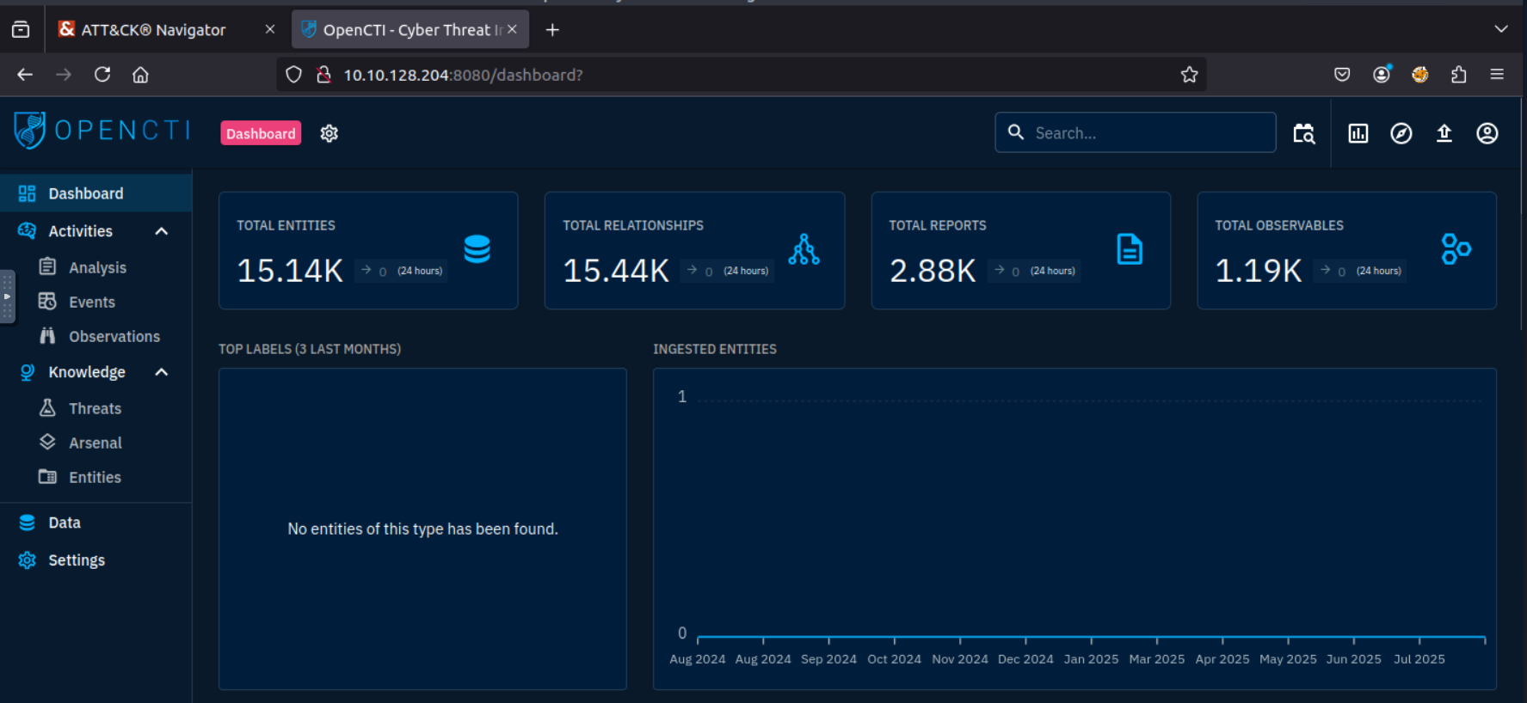The height and width of the screenshot is (703, 1527).
Task: Open custom dashboards chart icon in top bar
Action: tap(1358, 133)
